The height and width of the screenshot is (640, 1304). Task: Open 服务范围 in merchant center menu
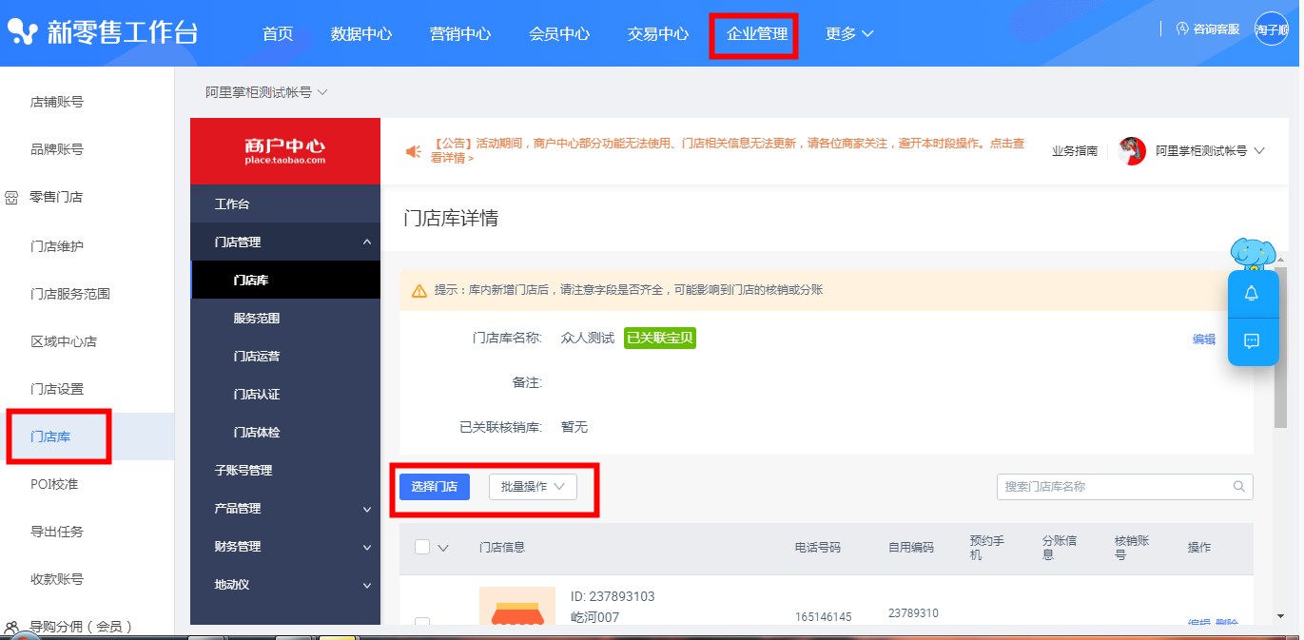[285, 319]
